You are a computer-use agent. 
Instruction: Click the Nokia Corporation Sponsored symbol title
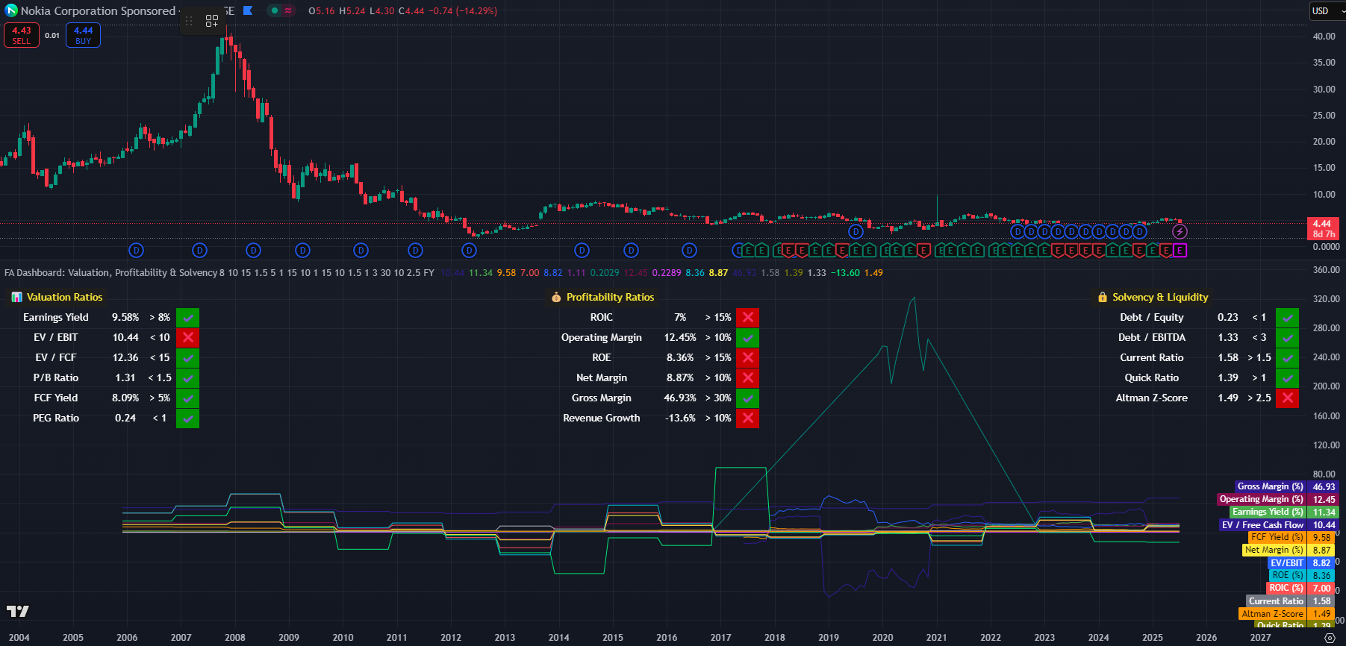coord(98,10)
